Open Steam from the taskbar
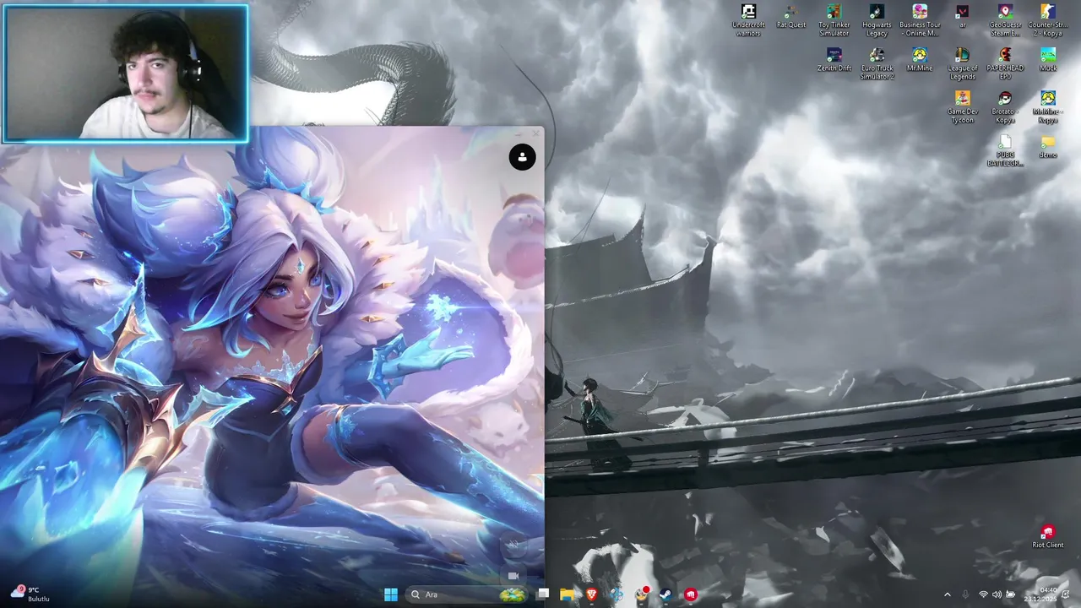 click(665, 594)
